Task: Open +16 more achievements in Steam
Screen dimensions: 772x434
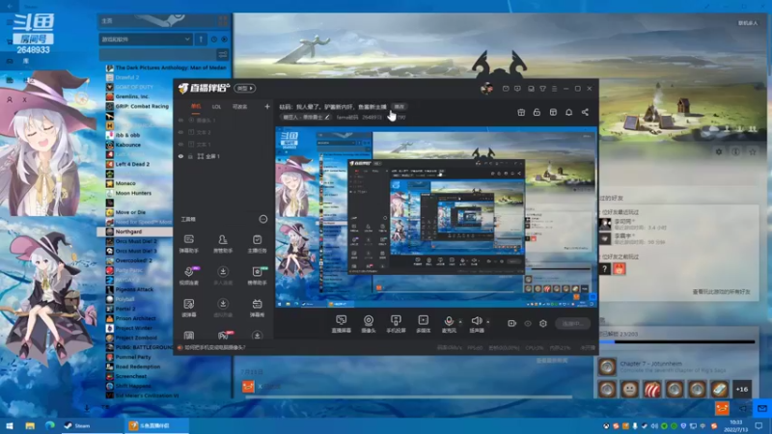Action: (x=742, y=389)
